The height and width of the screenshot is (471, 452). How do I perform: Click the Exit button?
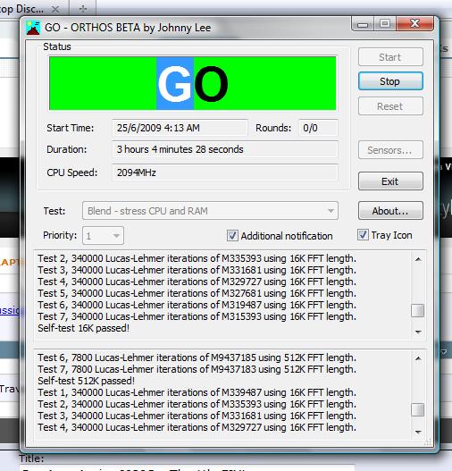pyautogui.click(x=390, y=181)
